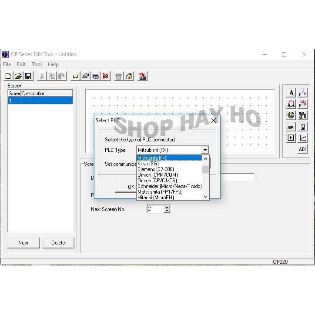
Task: Choose Hitachi (MicroEH) from the PLC list
Action: (x=169, y=197)
